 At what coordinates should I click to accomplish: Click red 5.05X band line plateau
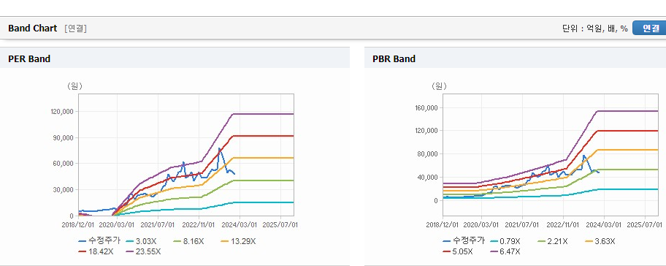(628, 131)
